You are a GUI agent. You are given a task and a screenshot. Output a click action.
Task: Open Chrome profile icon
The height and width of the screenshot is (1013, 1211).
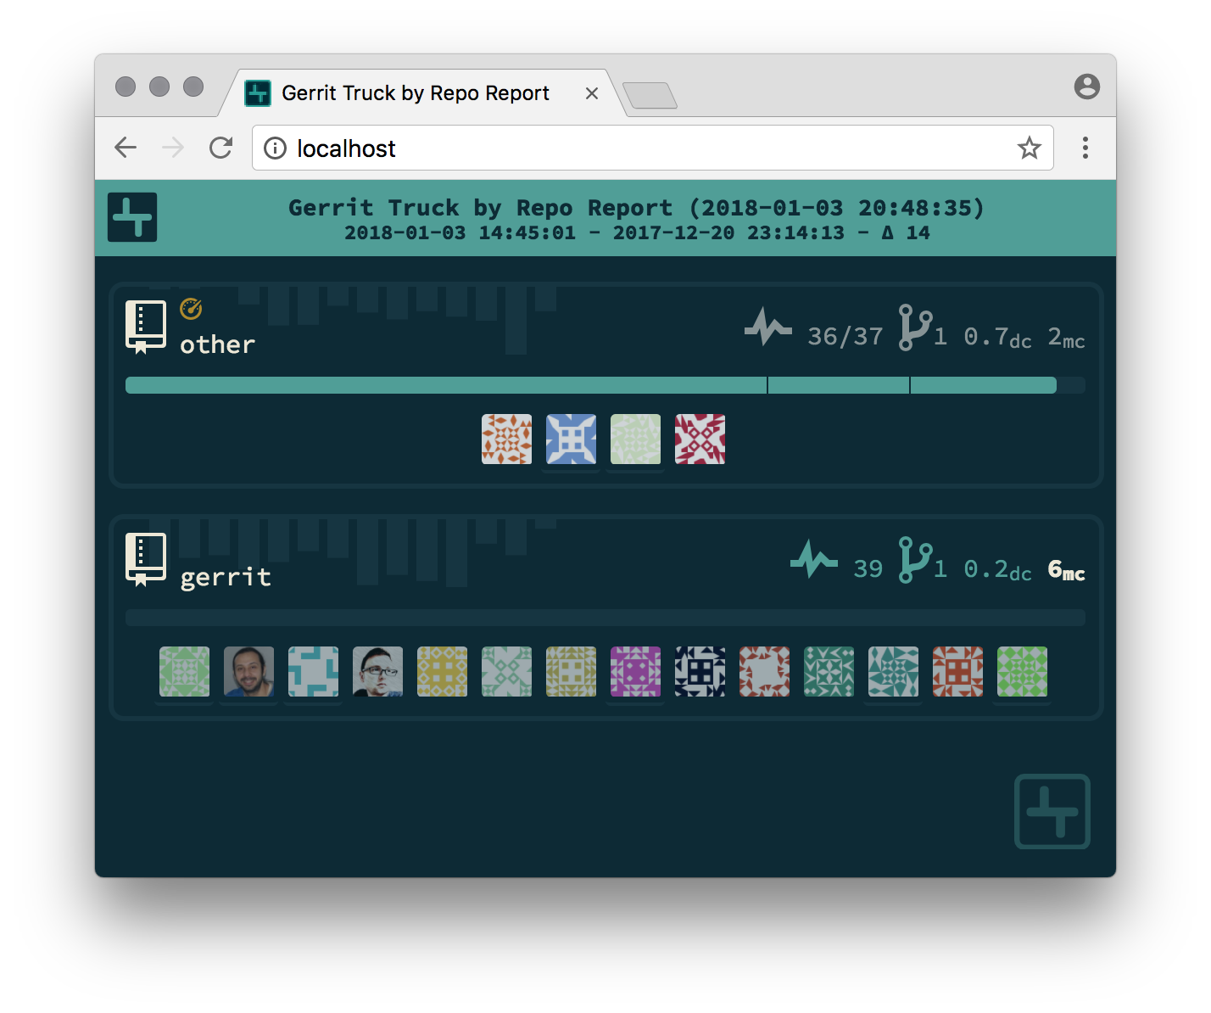click(x=1087, y=87)
